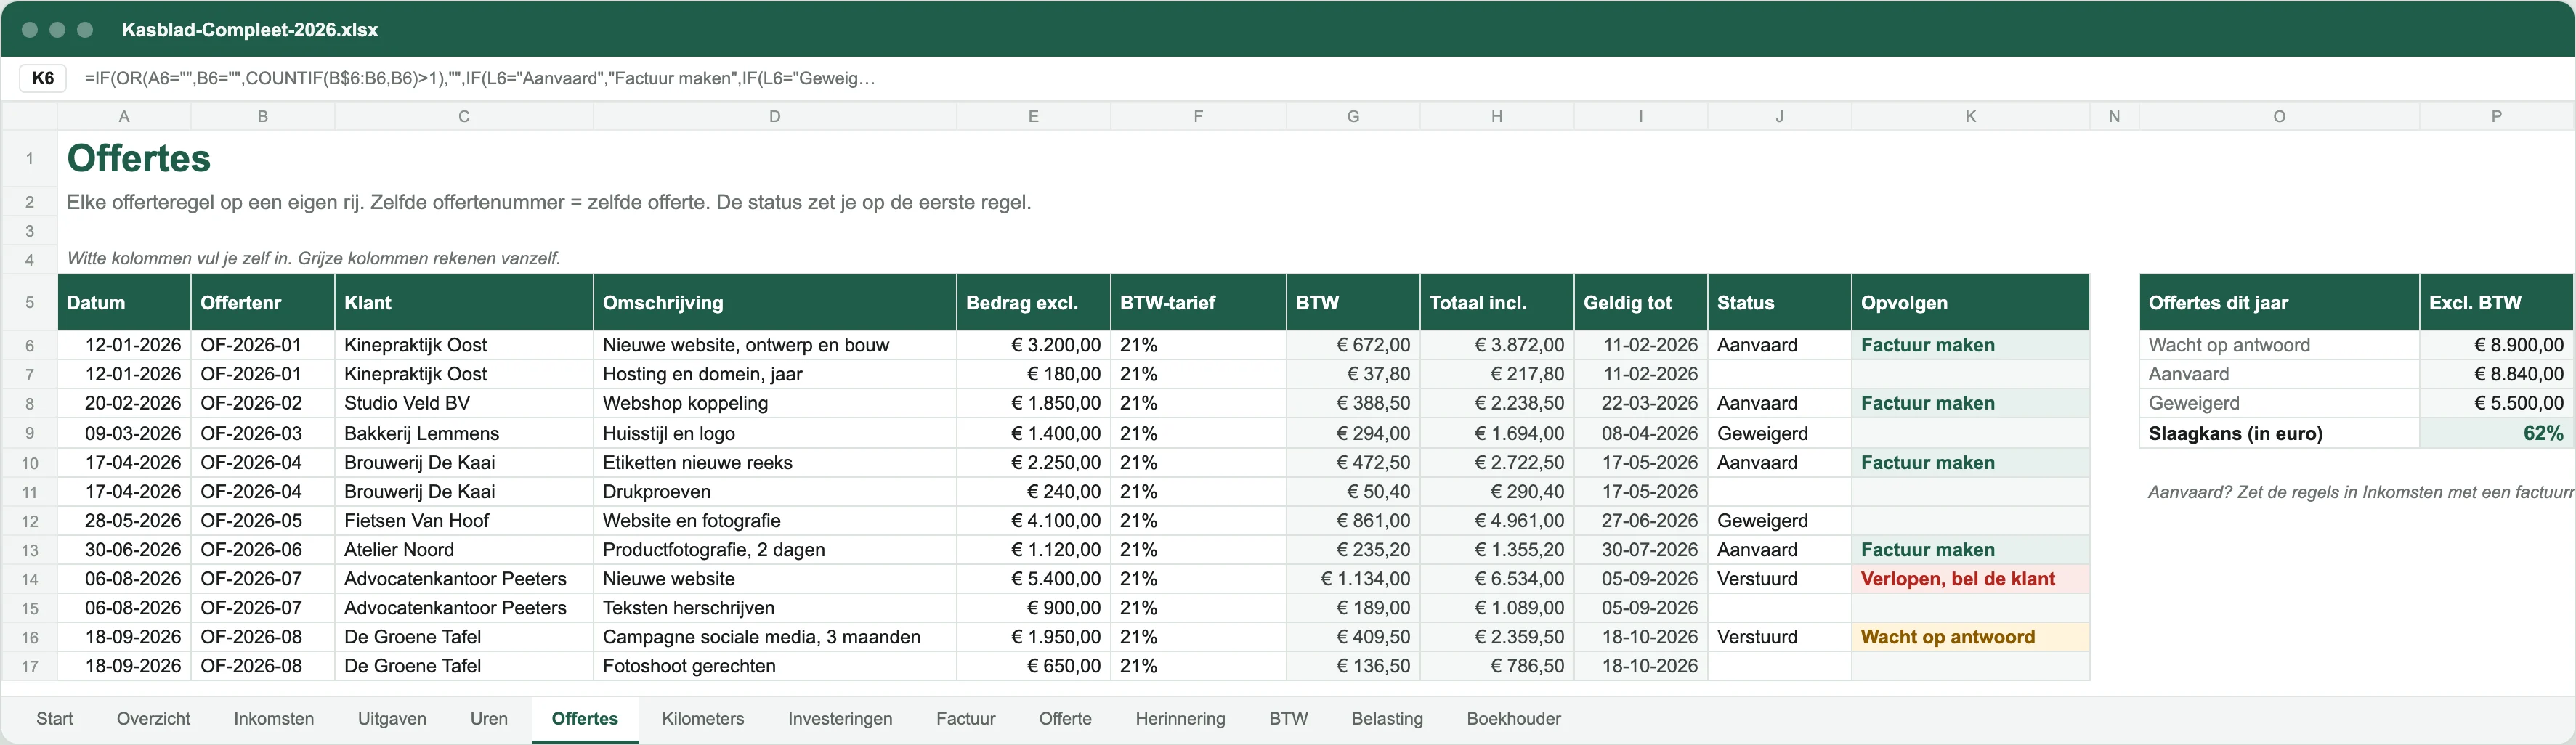This screenshot has height=745, width=2576.
Task: Select Geldig tot date 17-05-2026 in row 10
Action: [1641, 462]
